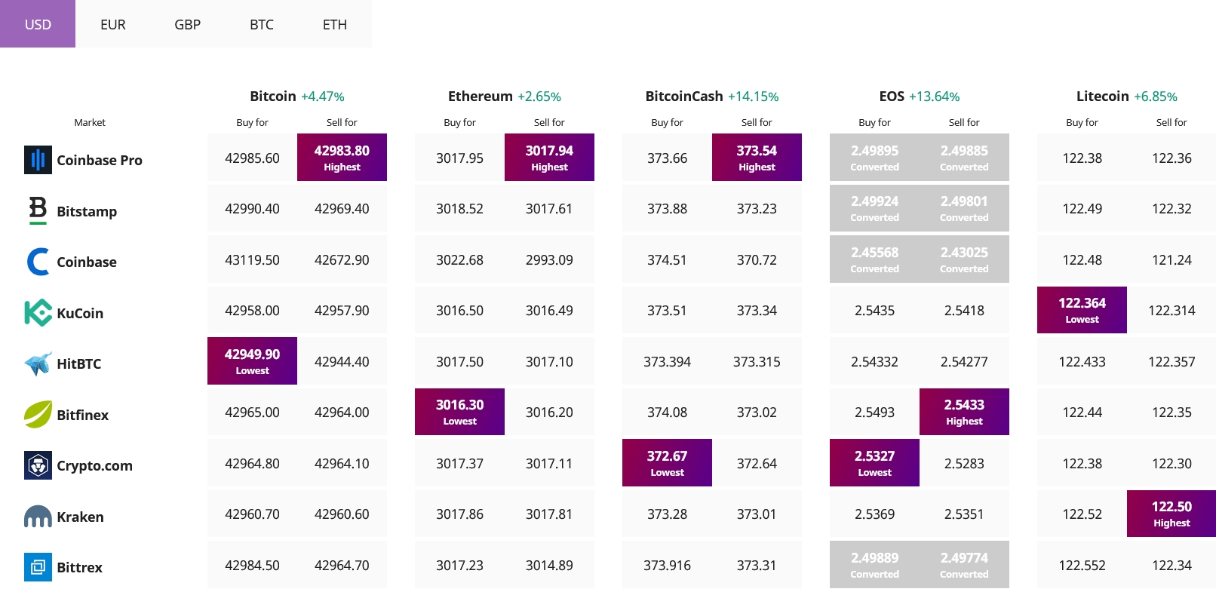The width and height of the screenshot is (1216, 592).
Task: Switch currency to the EUR tab
Action: point(113,24)
